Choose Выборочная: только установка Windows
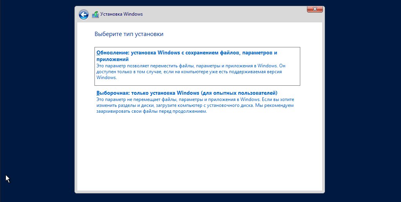This screenshot has height=202, width=401. click(x=197, y=102)
